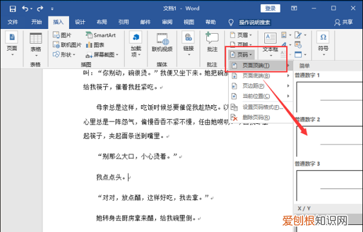Switch to the 审阅 tab
This screenshot has width=363, height=232.
point(167,22)
